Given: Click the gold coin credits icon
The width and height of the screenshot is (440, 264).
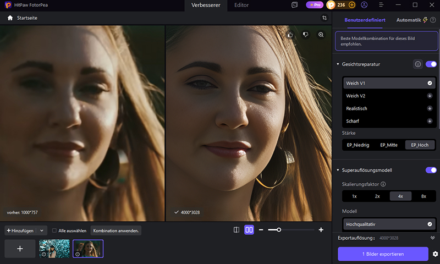Looking at the screenshot, I should coord(331,5).
